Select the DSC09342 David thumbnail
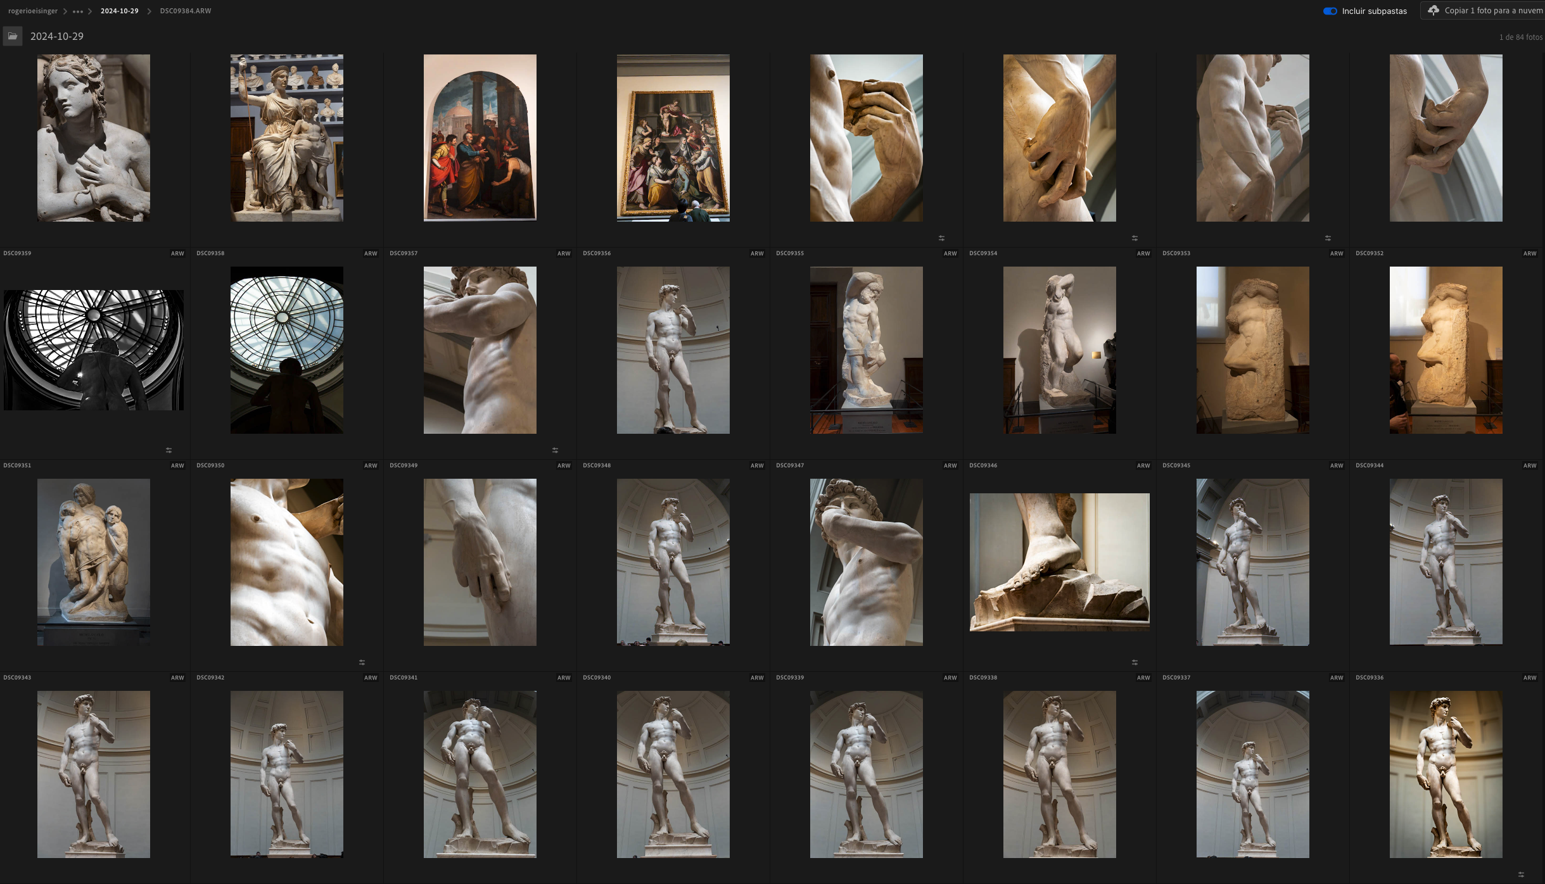Viewport: 1545px width, 884px height. pyautogui.click(x=287, y=774)
